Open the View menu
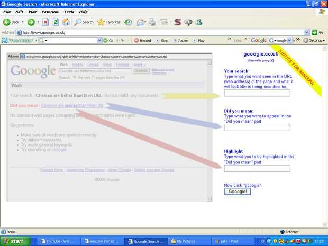Screen dimensions: 328x246 [x=32, y=12]
